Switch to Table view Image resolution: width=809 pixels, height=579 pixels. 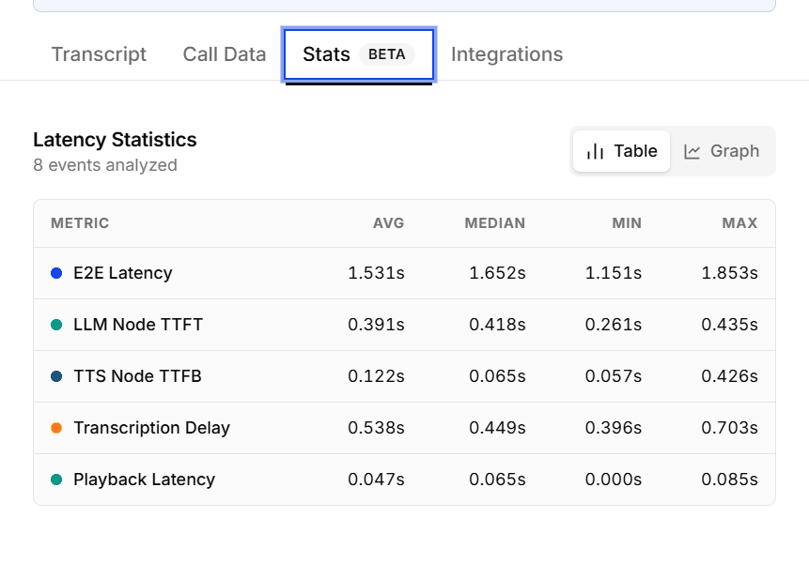tap(621, 151)
